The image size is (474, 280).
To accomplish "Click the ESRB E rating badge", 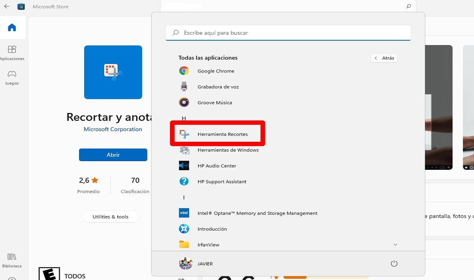I will point(49,274).
